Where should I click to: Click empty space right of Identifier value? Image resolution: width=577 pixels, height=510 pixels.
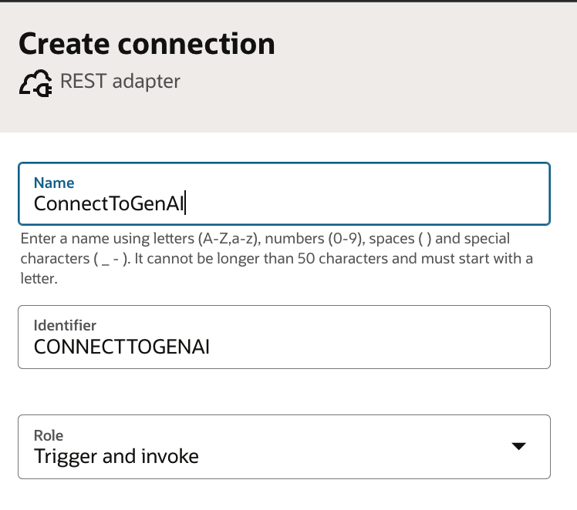click(386, 347)
